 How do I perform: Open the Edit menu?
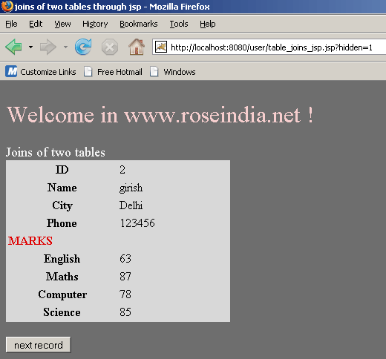(x=36, y=24)
